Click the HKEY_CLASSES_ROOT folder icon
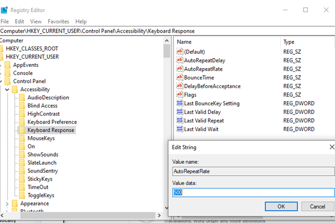Image resolution: width=335 pixels, height=223 pixels. tap(2, 48)
